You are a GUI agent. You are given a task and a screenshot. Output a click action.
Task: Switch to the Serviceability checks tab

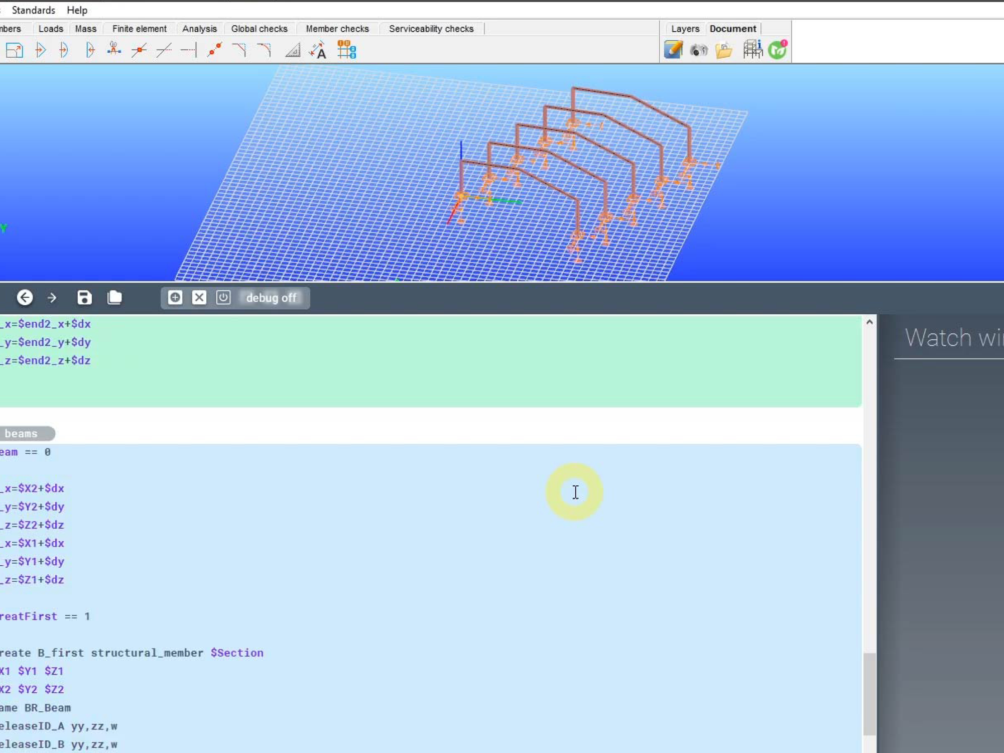431,29
